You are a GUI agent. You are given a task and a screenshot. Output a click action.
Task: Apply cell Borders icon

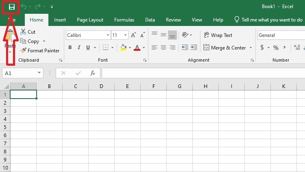point(105,47)
